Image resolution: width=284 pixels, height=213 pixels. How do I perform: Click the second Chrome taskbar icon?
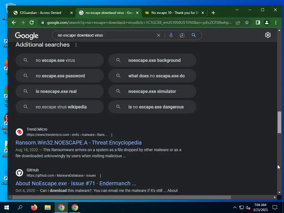tap(75, 207)
